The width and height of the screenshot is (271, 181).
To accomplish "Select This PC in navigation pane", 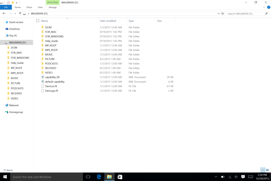I will click(13, 36).
